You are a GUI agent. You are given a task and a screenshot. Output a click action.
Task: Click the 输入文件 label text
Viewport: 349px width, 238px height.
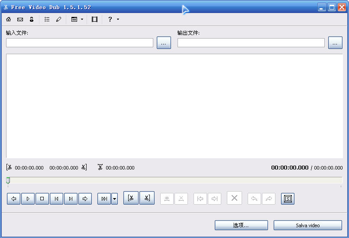coord(17,33)
